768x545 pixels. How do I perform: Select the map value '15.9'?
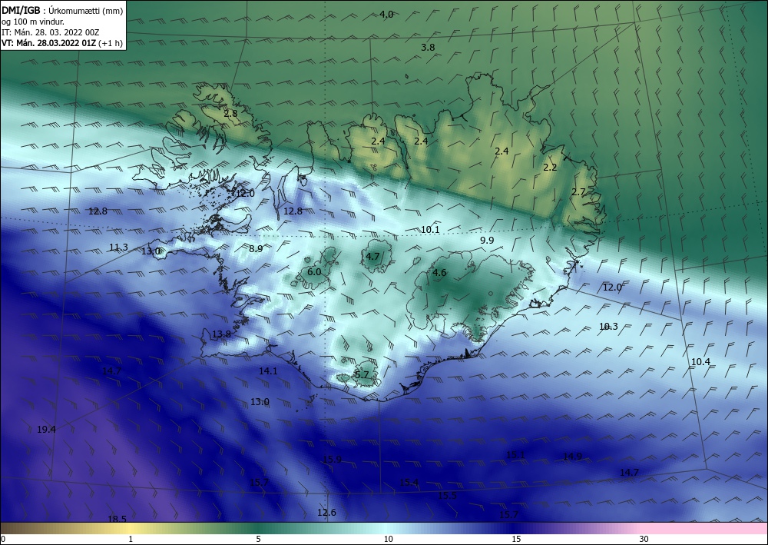click(x=332, y=459)
